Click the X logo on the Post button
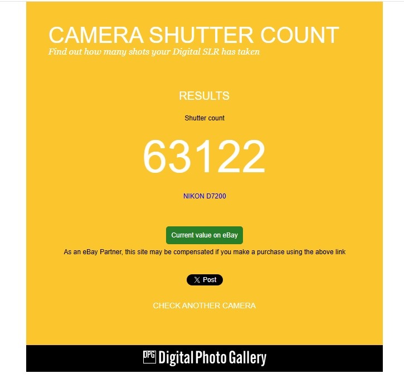This screenshot has width=404, height=383. 197,280
